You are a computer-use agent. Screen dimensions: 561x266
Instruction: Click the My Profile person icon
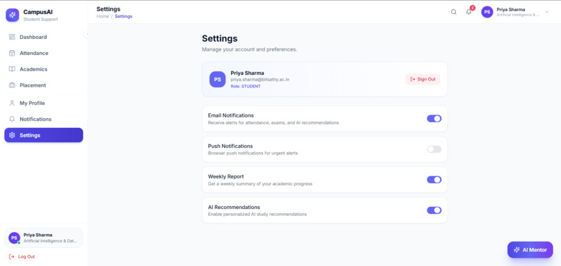(12, 103)
